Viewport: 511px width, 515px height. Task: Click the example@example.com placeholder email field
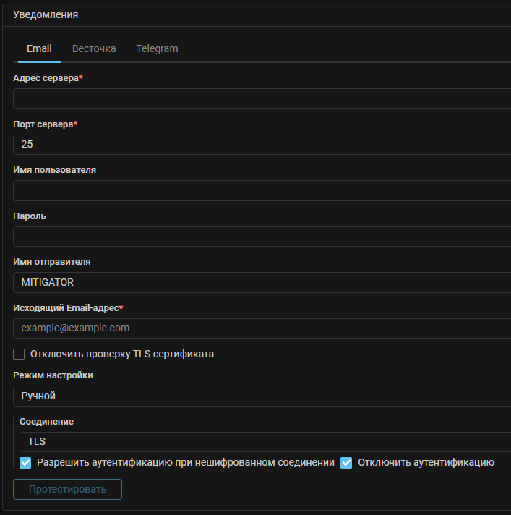(260, 328)
